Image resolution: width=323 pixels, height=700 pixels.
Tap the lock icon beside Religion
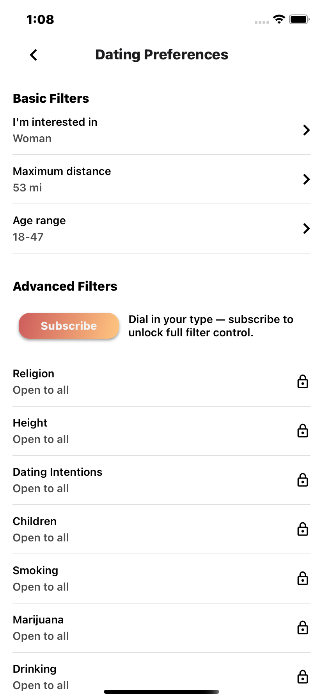tap(303, 382)
